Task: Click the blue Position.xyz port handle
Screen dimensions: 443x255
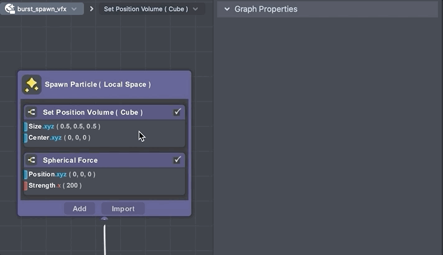Action: pos(26,175)
